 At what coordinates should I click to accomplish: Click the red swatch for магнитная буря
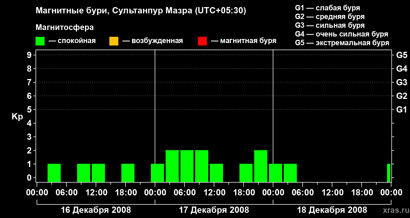pyautogui.click(x=202, y=41)
